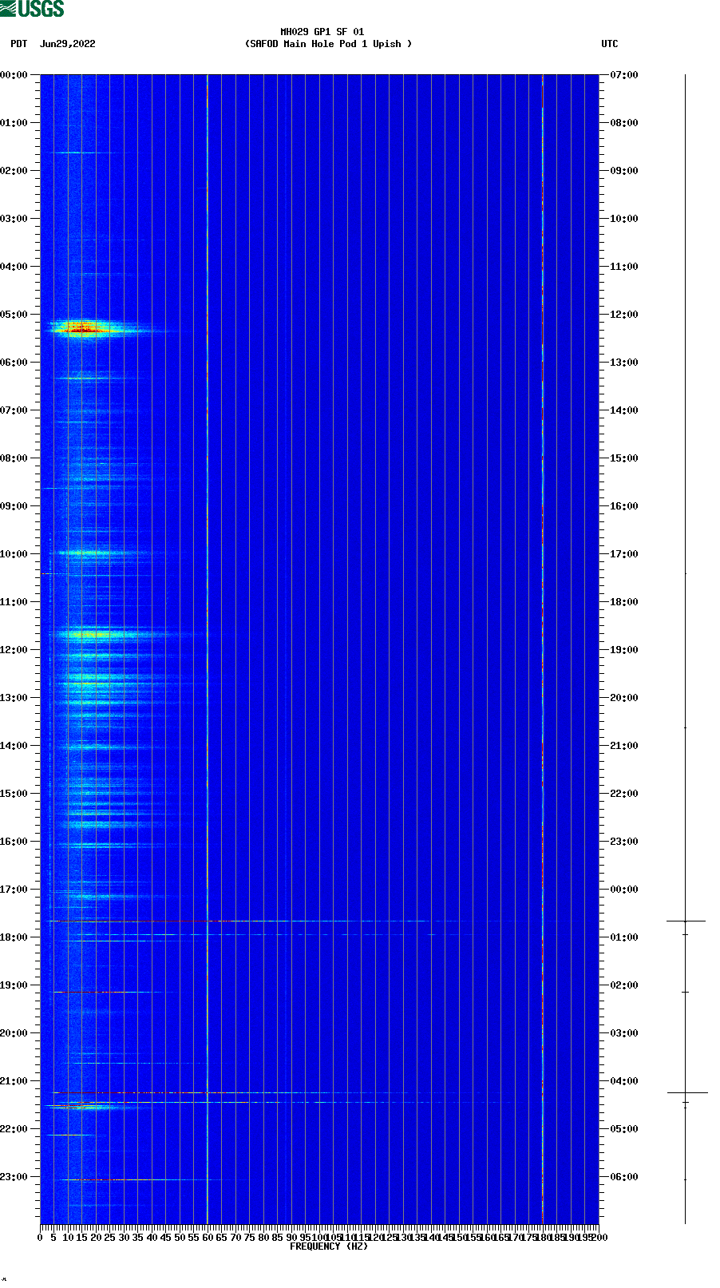Click the 05:00 UTC time label
This screenshot has width=720, height=1288.
pyautogui.click(x=623, y=1129)
